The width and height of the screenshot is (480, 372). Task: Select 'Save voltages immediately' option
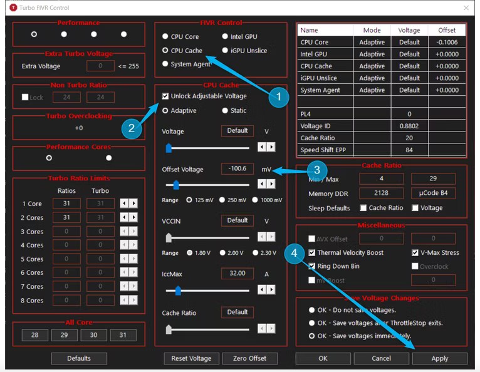[x=311, y=336]
